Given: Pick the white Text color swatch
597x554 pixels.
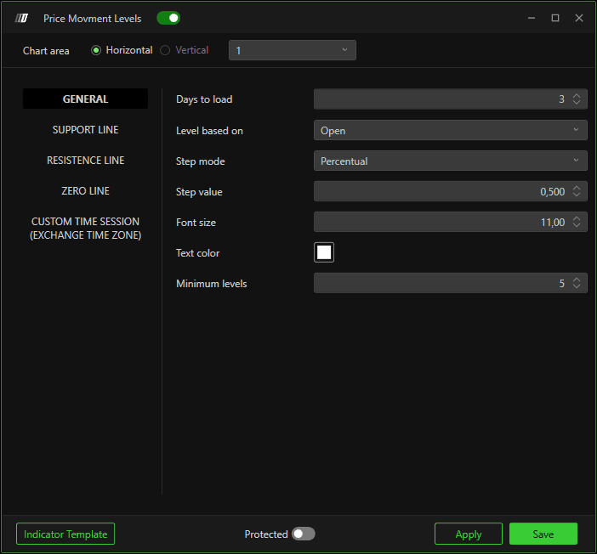Looking at the screenshot, I should coord(324,252).
